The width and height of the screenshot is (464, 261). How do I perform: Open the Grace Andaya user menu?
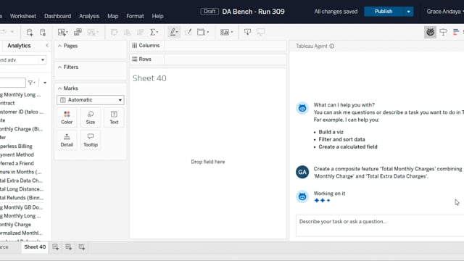[x=445, y=12]
